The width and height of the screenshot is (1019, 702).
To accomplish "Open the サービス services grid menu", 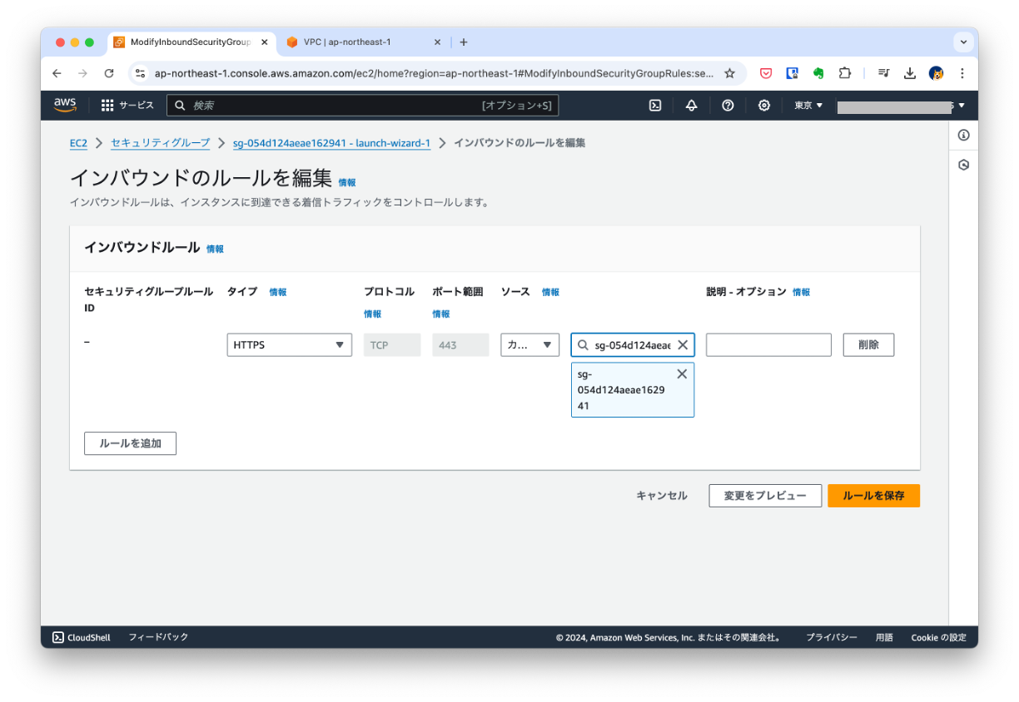I will coord(127,106).
